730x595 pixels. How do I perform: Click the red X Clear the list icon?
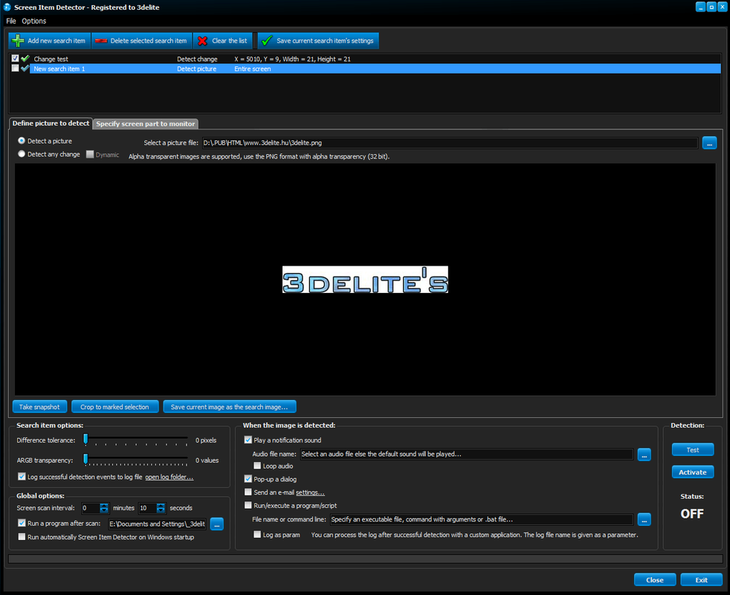(x=202, y=41)
